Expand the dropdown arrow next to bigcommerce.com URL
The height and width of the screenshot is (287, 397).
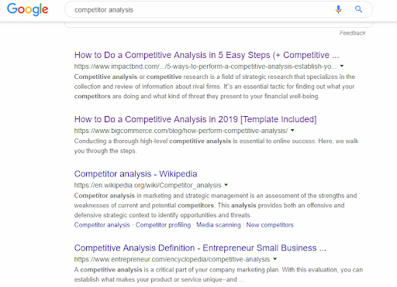coord(292,131)
